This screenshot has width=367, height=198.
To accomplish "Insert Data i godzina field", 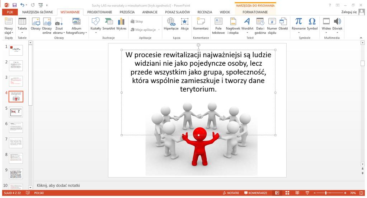I will 260,26.
